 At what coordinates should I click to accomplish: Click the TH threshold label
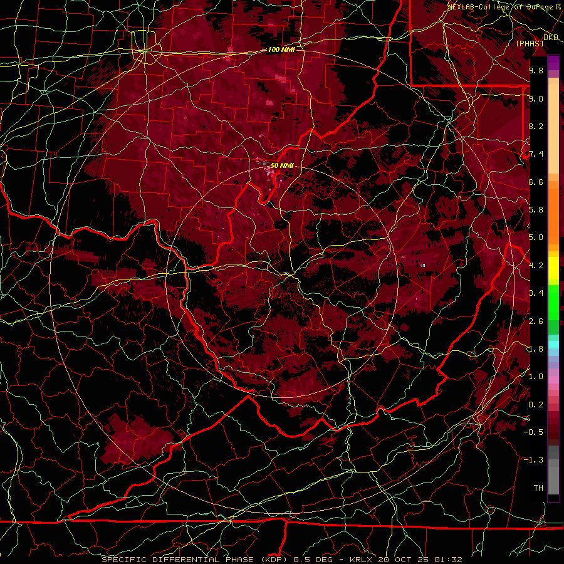click(538, 488)
